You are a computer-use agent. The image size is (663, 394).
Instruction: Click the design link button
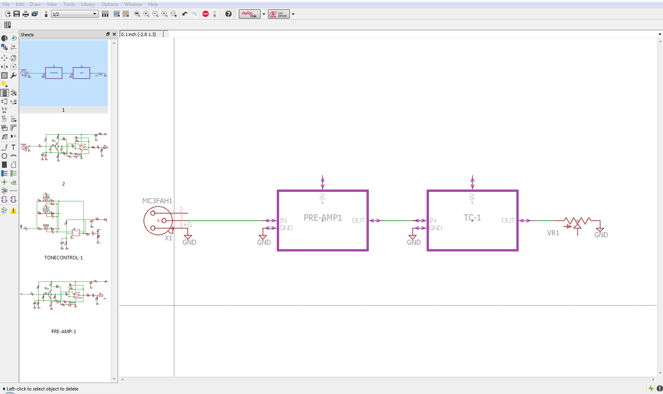click(249, 14)
